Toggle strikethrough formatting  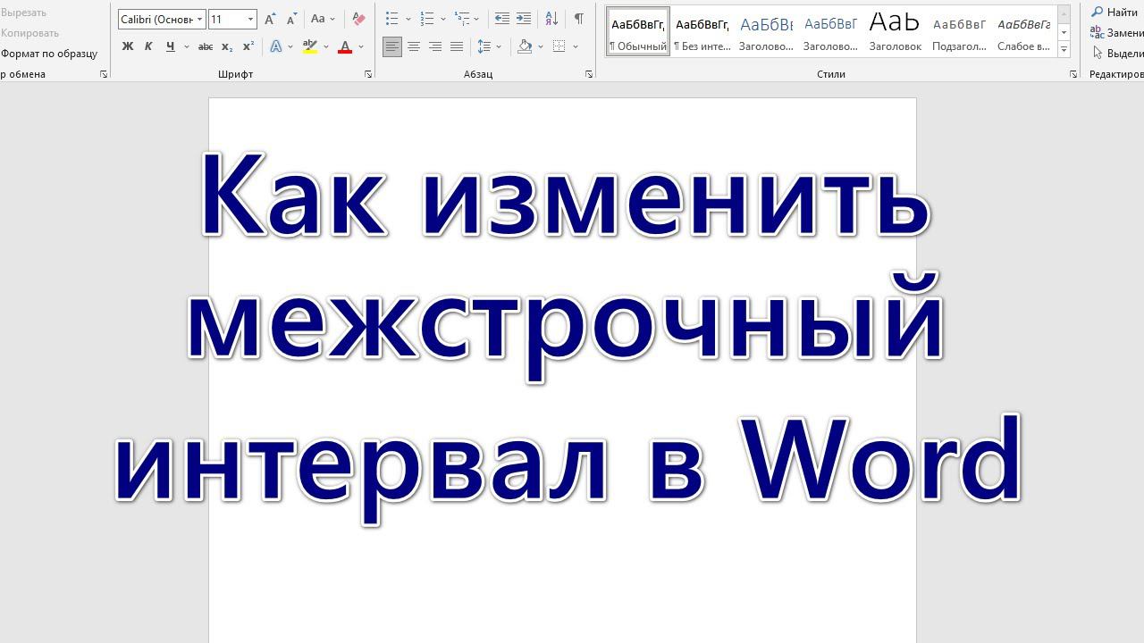[x=206, y=46]
